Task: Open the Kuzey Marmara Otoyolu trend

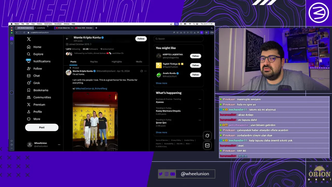Action: pyautogui.click(x=168, y=111)
